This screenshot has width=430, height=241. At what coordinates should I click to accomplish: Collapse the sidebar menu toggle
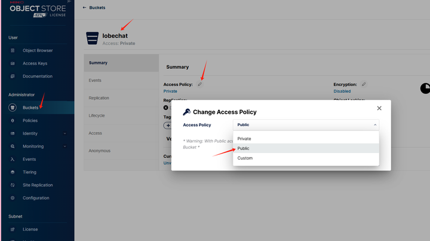pos(70,1)
